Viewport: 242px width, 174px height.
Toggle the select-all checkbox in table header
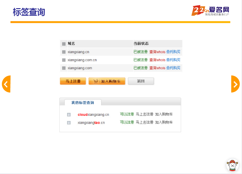click(x=64, y=44)
